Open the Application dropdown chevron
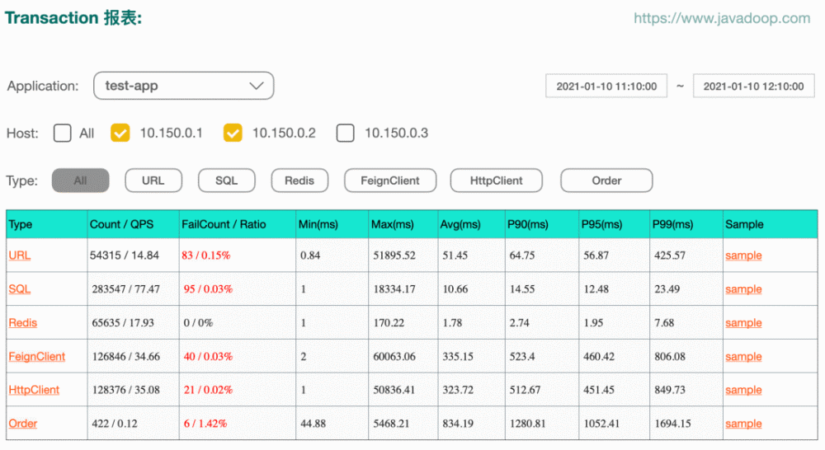 (x=257, y=86)
